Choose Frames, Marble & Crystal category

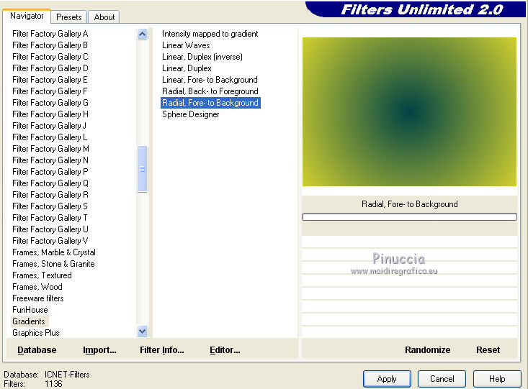54,252
